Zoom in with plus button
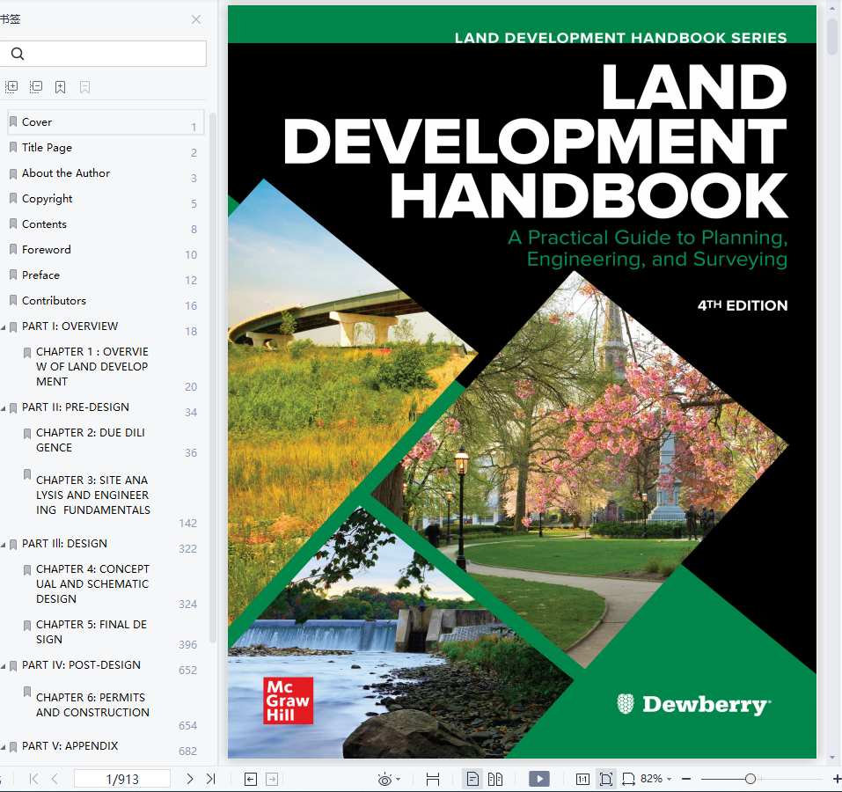This screenshot has height=792, width=842. [837, 779]
